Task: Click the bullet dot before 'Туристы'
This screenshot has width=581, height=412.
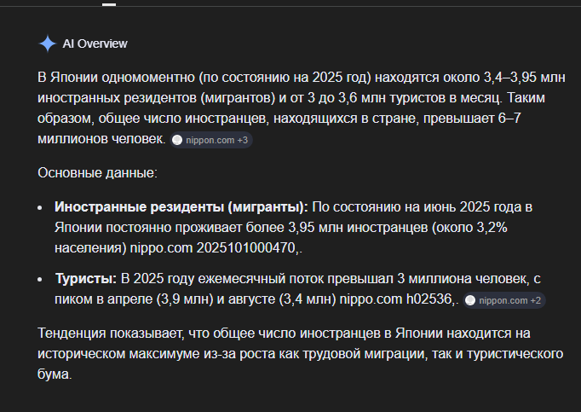Action: (40, 280)
